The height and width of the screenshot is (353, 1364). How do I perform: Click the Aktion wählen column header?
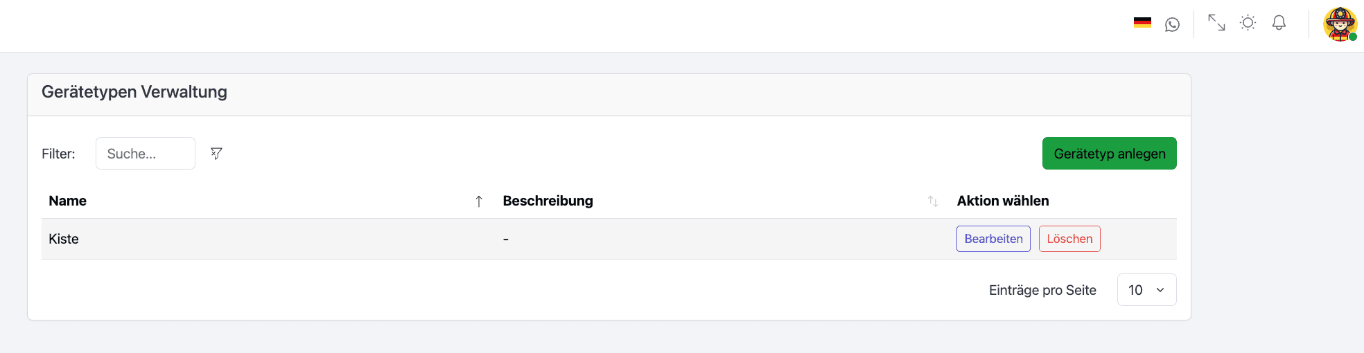pyautogui.click(x=1002, y=201)
